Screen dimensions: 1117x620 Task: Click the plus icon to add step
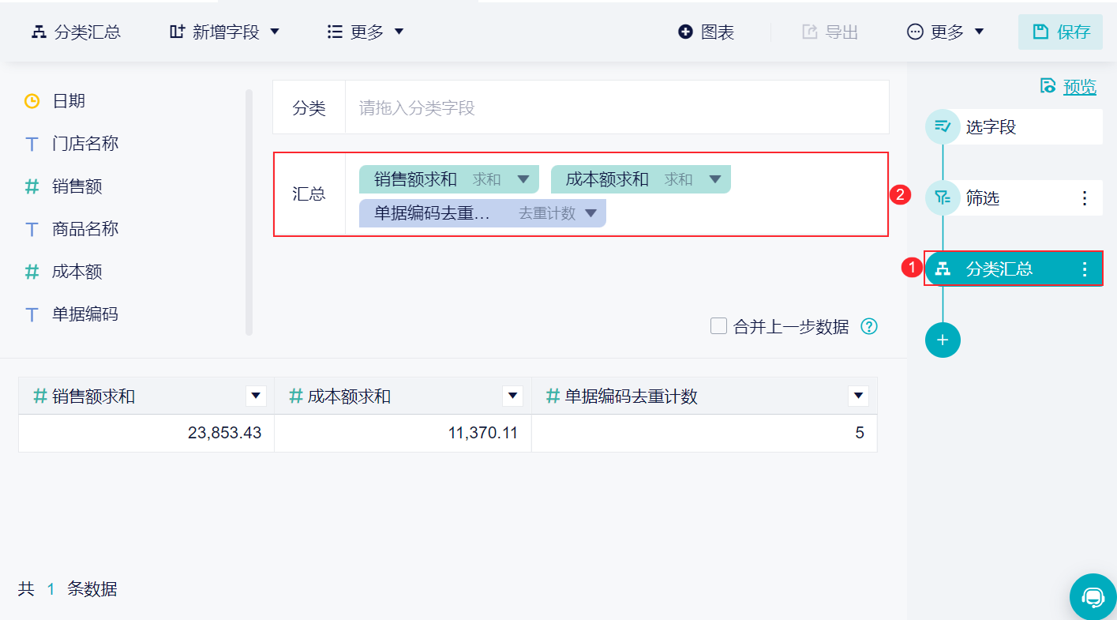pos(943,340)
